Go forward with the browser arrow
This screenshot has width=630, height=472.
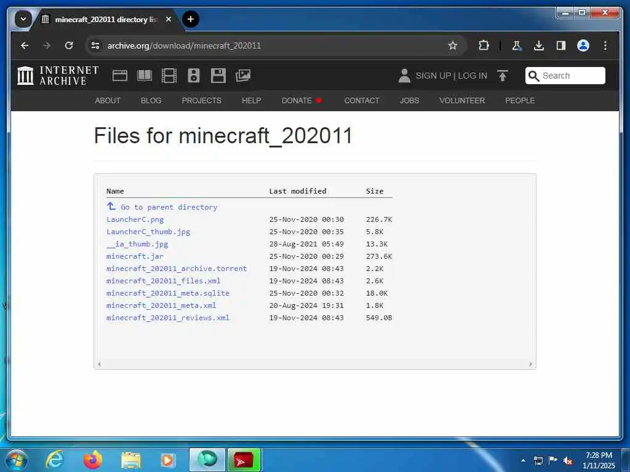tap(47, 45)
